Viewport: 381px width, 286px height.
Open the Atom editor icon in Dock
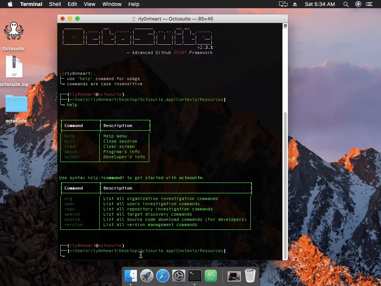[211, 276]
